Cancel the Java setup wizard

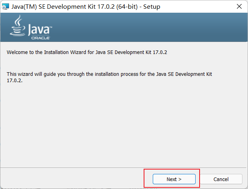click(x=221, y=179)
